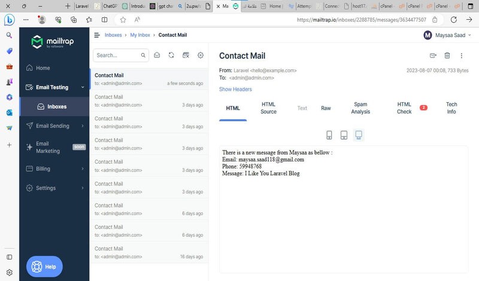Open the Edge sidebar Outlook icon
Image resolution: width=479 pixels, height=281 pixels.
9,113
